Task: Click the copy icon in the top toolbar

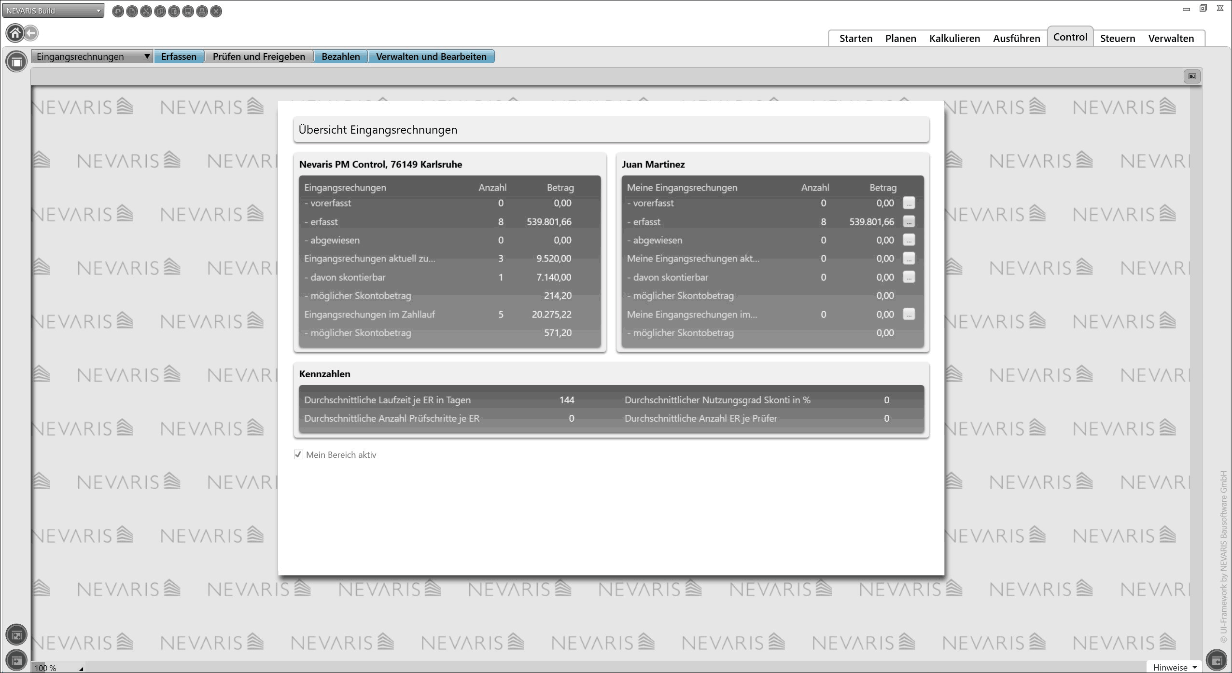Action: coord(160,11)
